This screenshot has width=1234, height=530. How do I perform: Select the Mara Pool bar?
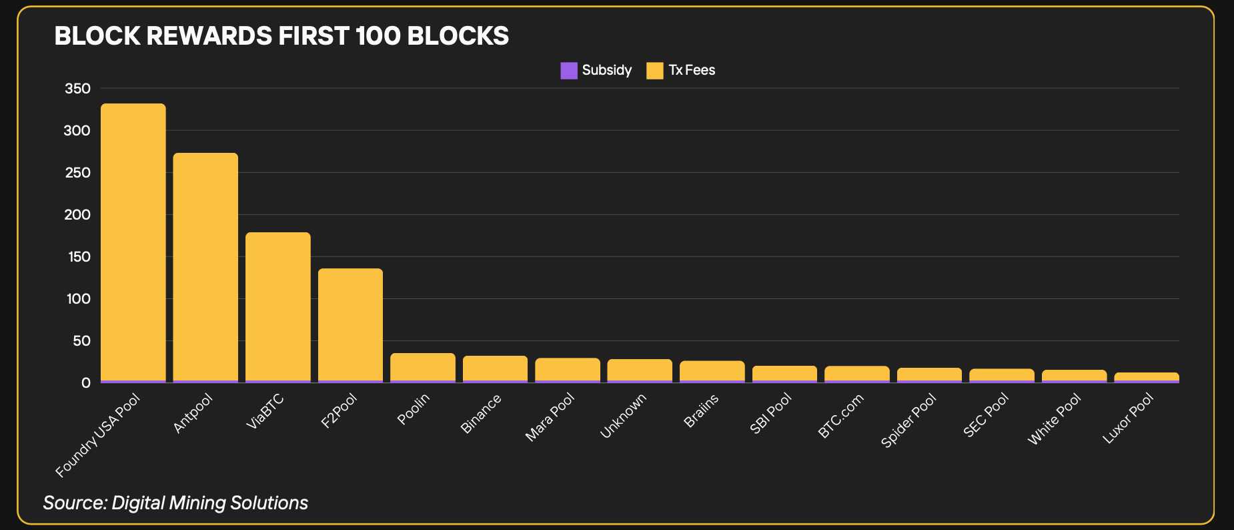(568, 370)
